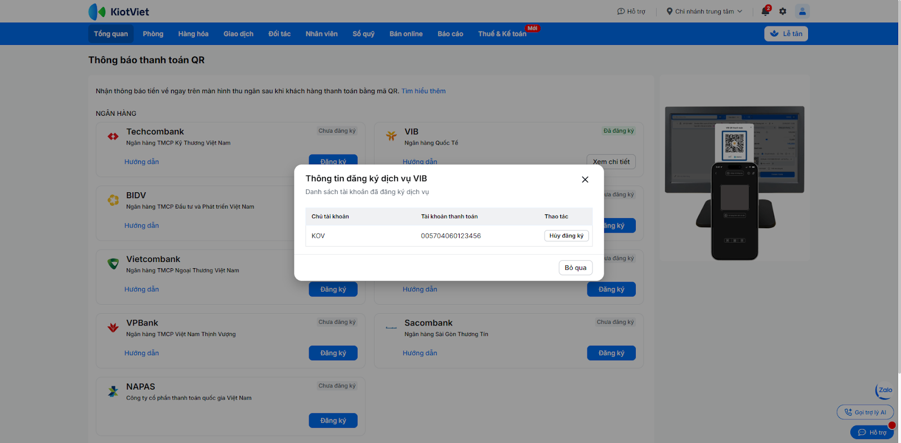901x443 pixels.
Task: Click the Bỏ qua button
Action: [576, 268]
